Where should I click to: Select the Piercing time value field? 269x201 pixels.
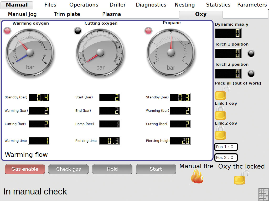pyautogui.click(x=110, y=141)
